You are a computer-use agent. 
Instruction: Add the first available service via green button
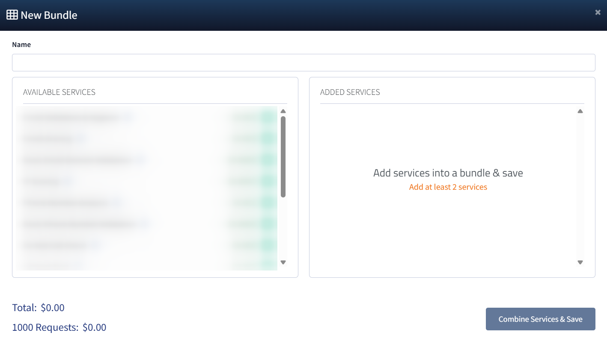[x=268, y=117]
